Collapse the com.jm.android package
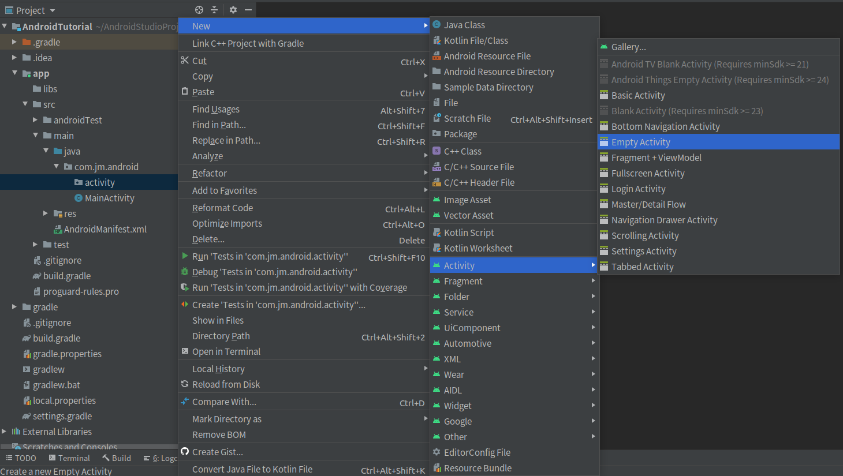 [56, 166]
